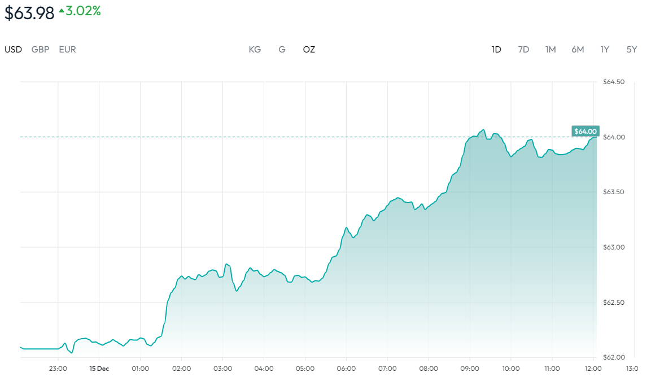
Task: Display the 1Y price chart
Action: 605,50
